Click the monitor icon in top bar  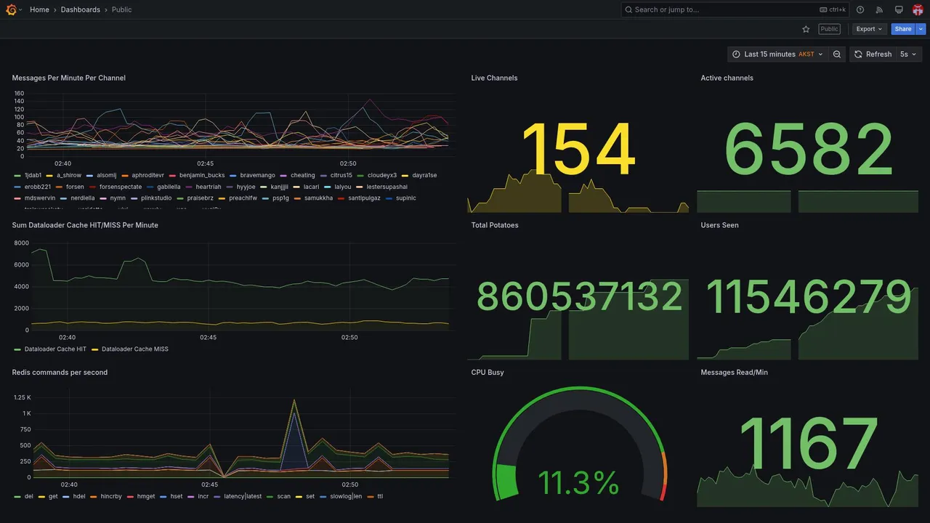tap(899, 9)
